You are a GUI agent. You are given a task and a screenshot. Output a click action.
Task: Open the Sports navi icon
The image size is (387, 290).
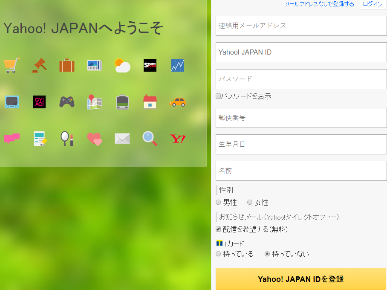(150, 65)
